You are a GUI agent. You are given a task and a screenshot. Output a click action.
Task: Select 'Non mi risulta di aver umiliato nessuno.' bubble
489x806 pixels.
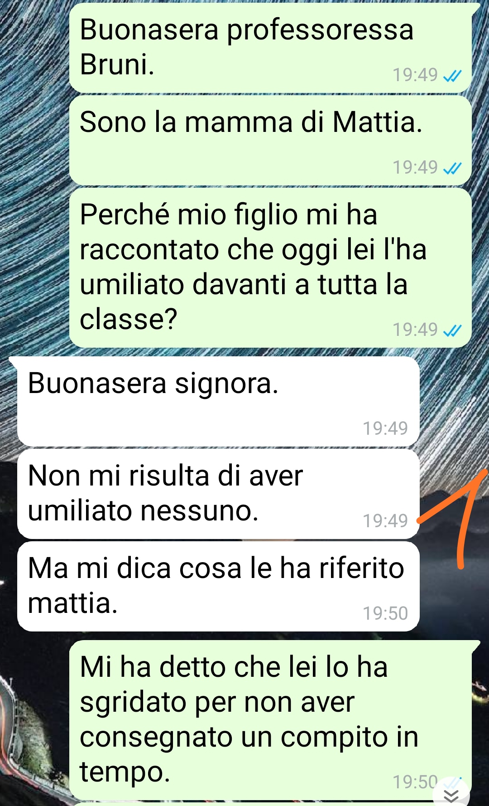[218, 494]
